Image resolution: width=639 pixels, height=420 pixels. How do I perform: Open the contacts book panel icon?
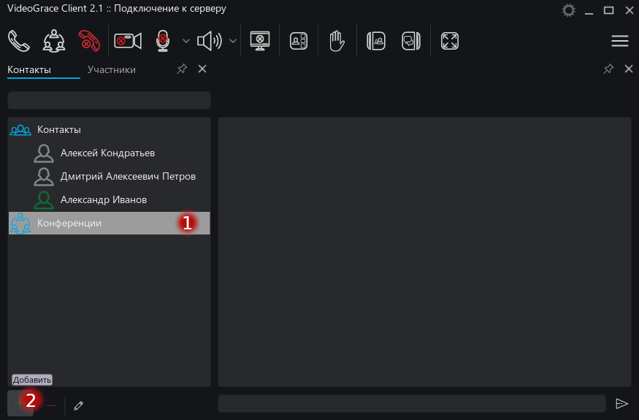376,41
